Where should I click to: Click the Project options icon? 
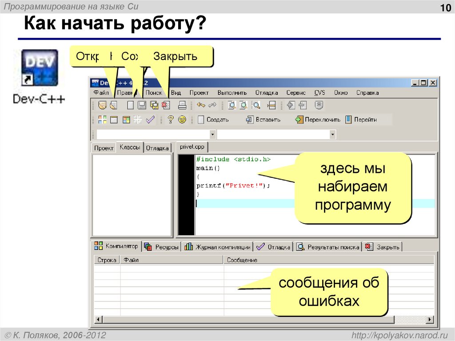[x=319, y=105]
